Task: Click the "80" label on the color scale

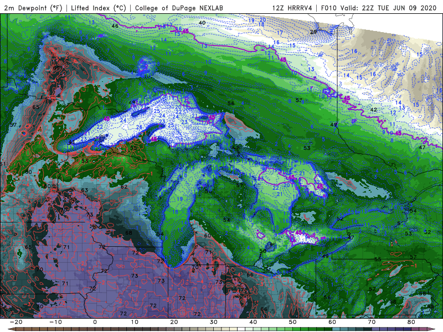Action: (411, 322)
